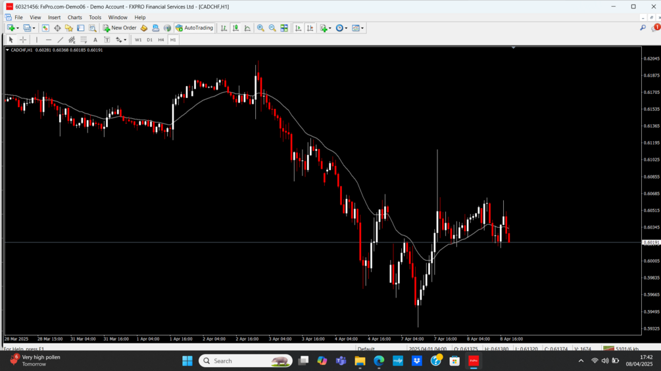Select the crosshair tool
Viewport: 661px width, 371px height.
(23, 39)
